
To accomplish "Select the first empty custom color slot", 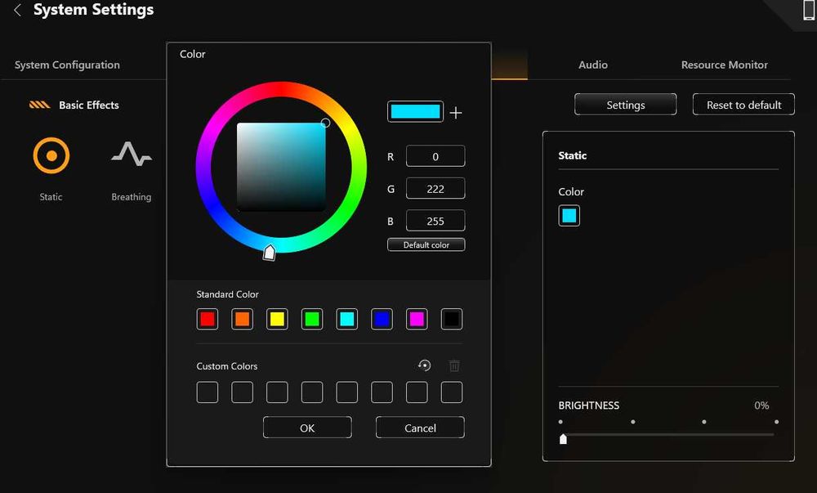I will [x=208, y=392].
